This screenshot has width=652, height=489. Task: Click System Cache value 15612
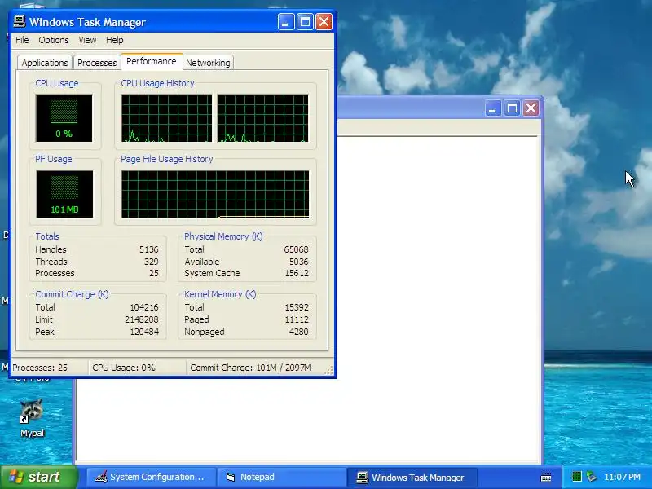pos(297,273)
